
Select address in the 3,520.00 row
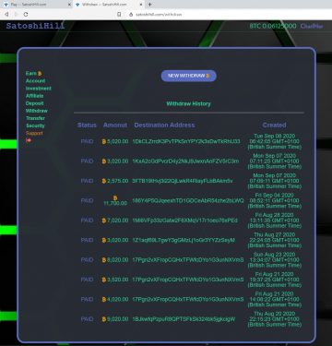pos(188,280)
